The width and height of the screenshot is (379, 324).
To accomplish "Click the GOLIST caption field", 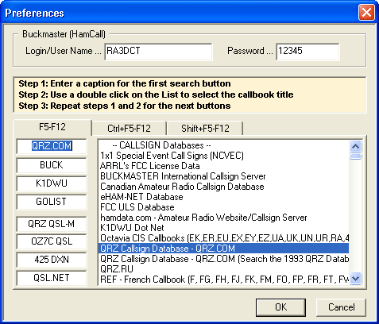I will point(52,202).
